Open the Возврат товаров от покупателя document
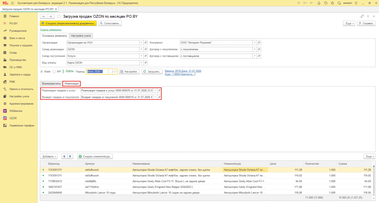Screen dimensions: 379x203 click(x=159, y=97)
